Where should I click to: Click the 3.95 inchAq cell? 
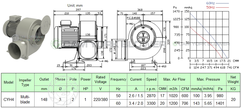pyautogui.click(x=208, y=96)
